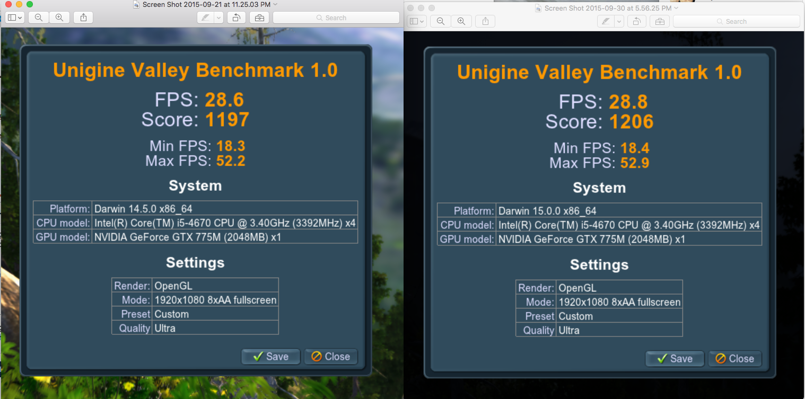Select the Markup pen in left Preview window

[205, 17]
